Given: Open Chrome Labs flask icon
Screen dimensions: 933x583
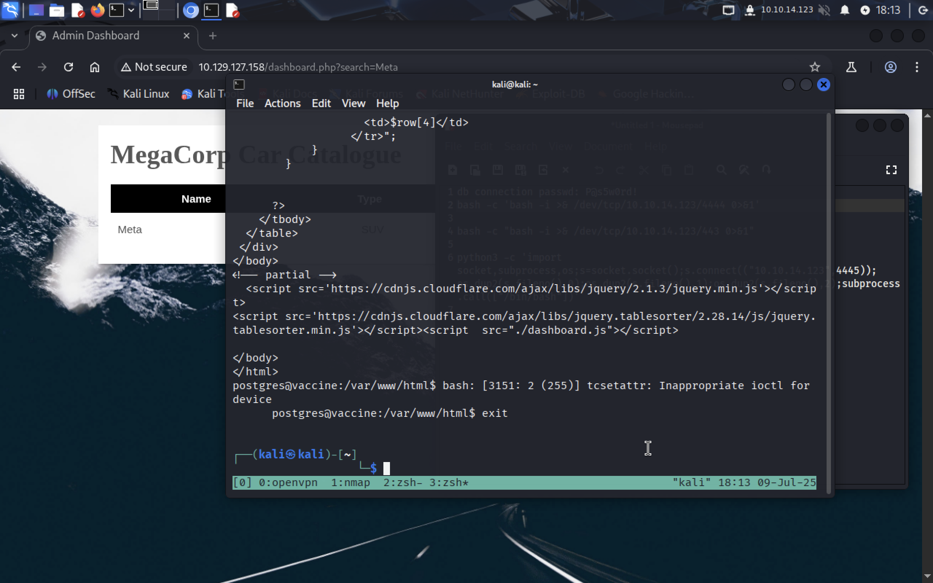Looking at the screenshot, I should [x=851, y=67].
